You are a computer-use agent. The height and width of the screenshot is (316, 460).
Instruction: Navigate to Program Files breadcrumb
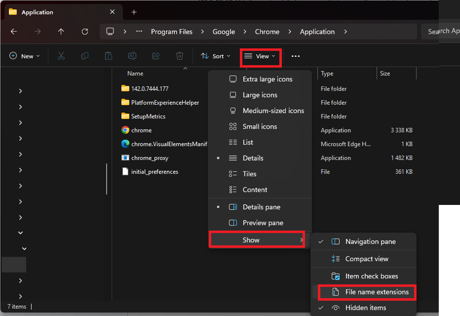click(172, 32)
